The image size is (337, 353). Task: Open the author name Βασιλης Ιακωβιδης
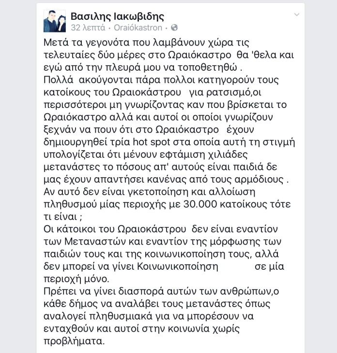coord(117,16)
